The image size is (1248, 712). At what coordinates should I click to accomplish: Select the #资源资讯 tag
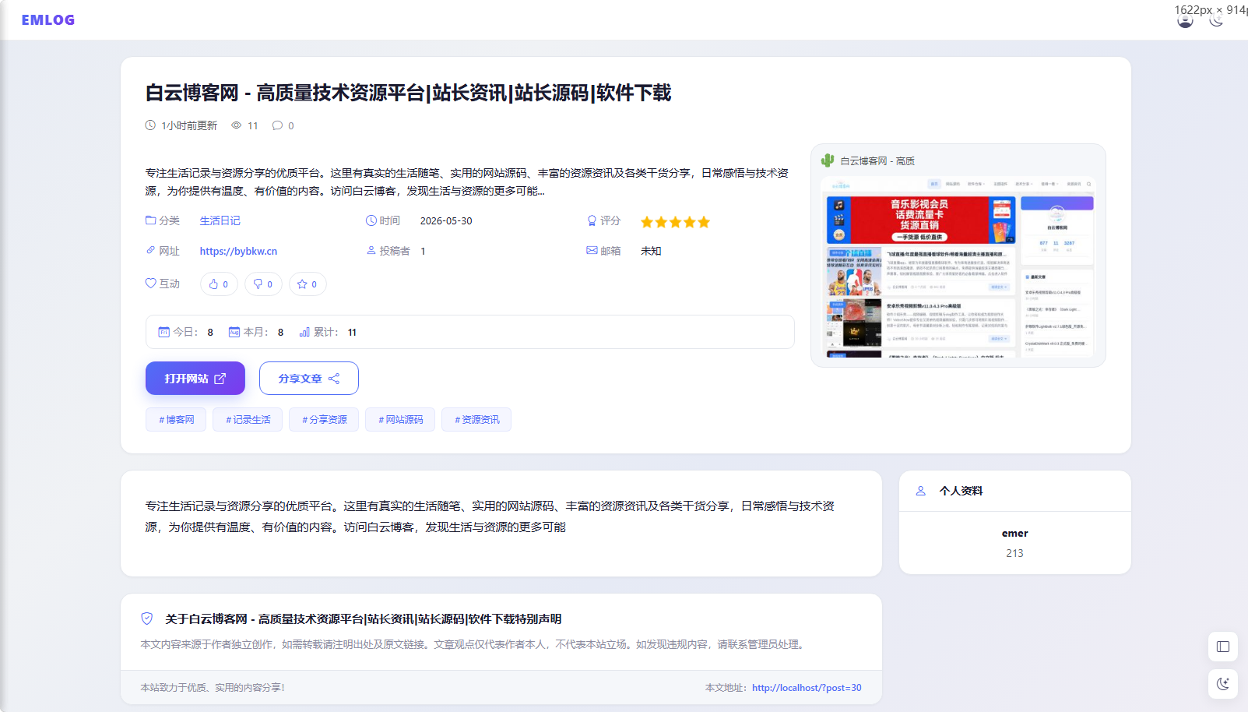(477, 420)
